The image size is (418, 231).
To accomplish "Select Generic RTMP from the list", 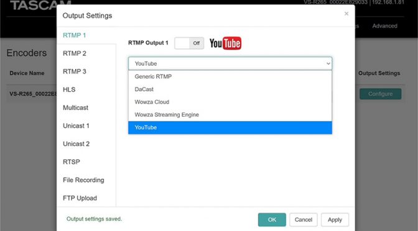I will [x=230, y=76].
